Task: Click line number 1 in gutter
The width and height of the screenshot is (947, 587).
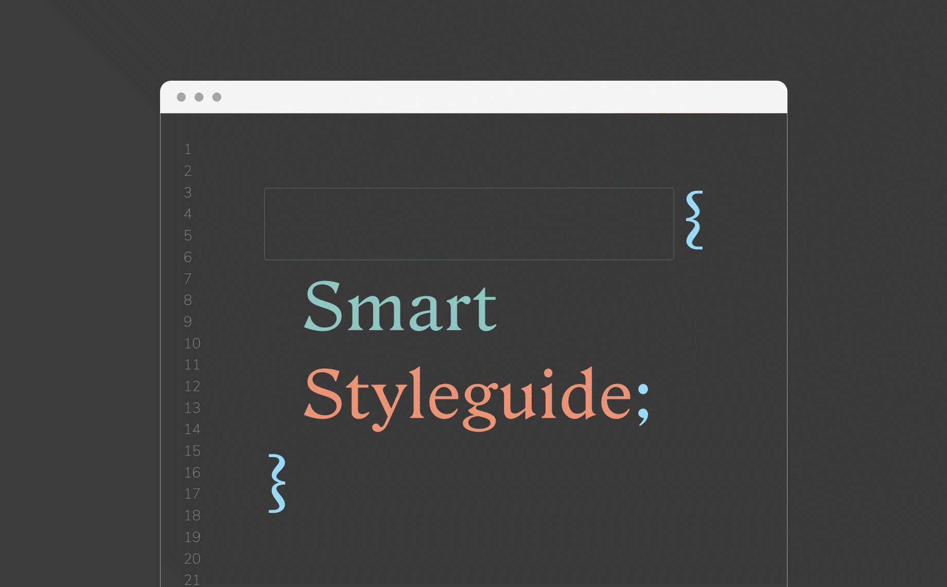Action: [x=188, y=150]
